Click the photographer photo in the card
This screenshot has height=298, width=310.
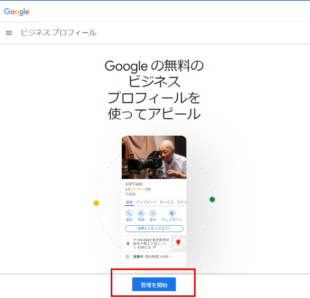[x=154, y=157]
